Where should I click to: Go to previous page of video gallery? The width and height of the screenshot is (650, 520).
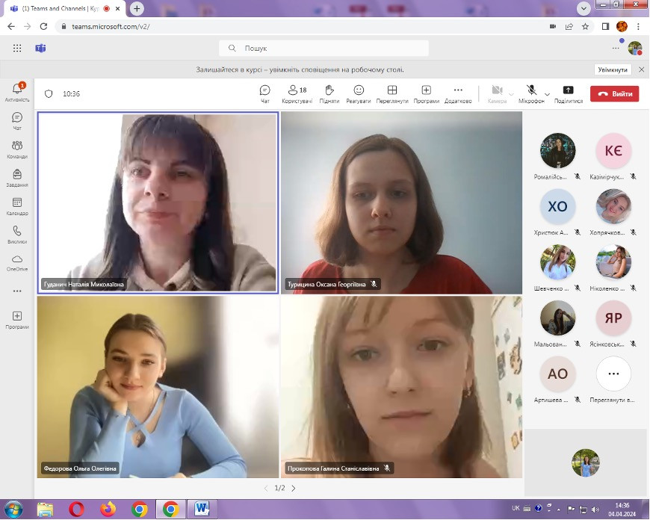[266, 488]
